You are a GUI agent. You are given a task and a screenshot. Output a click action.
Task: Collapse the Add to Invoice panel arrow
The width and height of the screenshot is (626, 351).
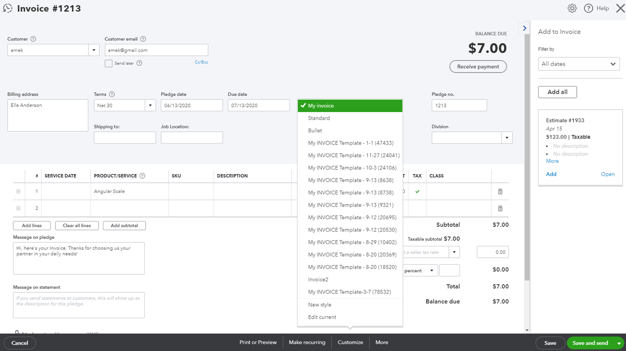click(524, 28)
